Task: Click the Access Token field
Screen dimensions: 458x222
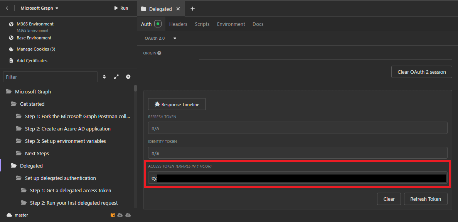Action: (x=298, y=178)
